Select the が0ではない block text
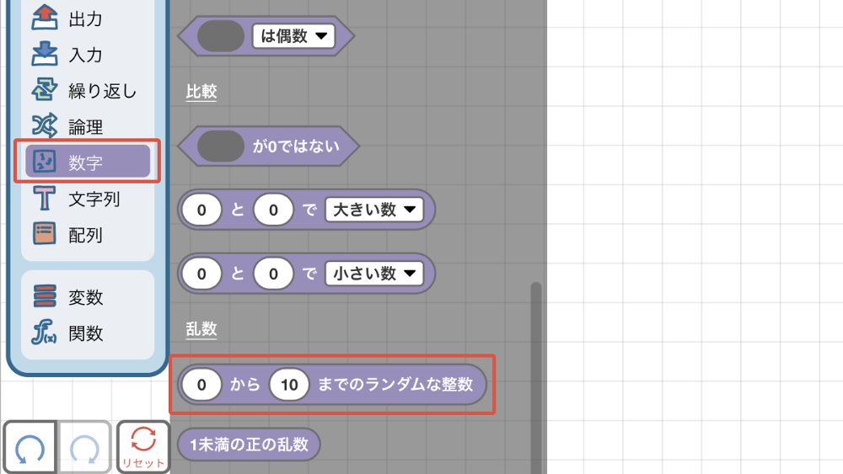843x474 pixels. [296, 146]
